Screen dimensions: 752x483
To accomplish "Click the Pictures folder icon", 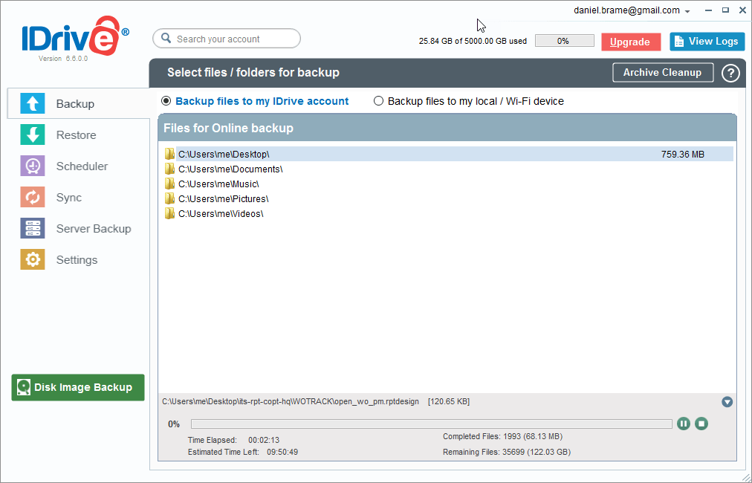I will (169, 198).
